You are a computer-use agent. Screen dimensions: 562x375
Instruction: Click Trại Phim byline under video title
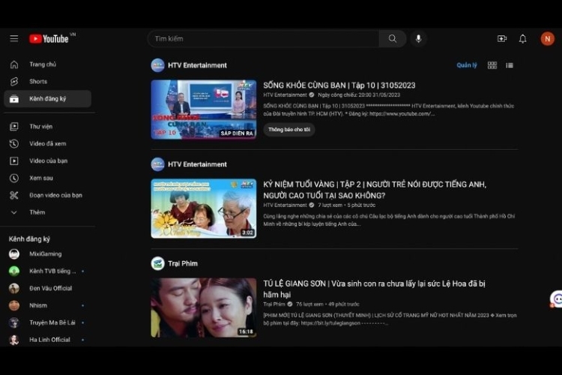[x=274, y=304]
